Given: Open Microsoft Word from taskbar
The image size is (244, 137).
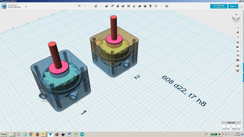Looking at the screenshot, I should point(69,134).
